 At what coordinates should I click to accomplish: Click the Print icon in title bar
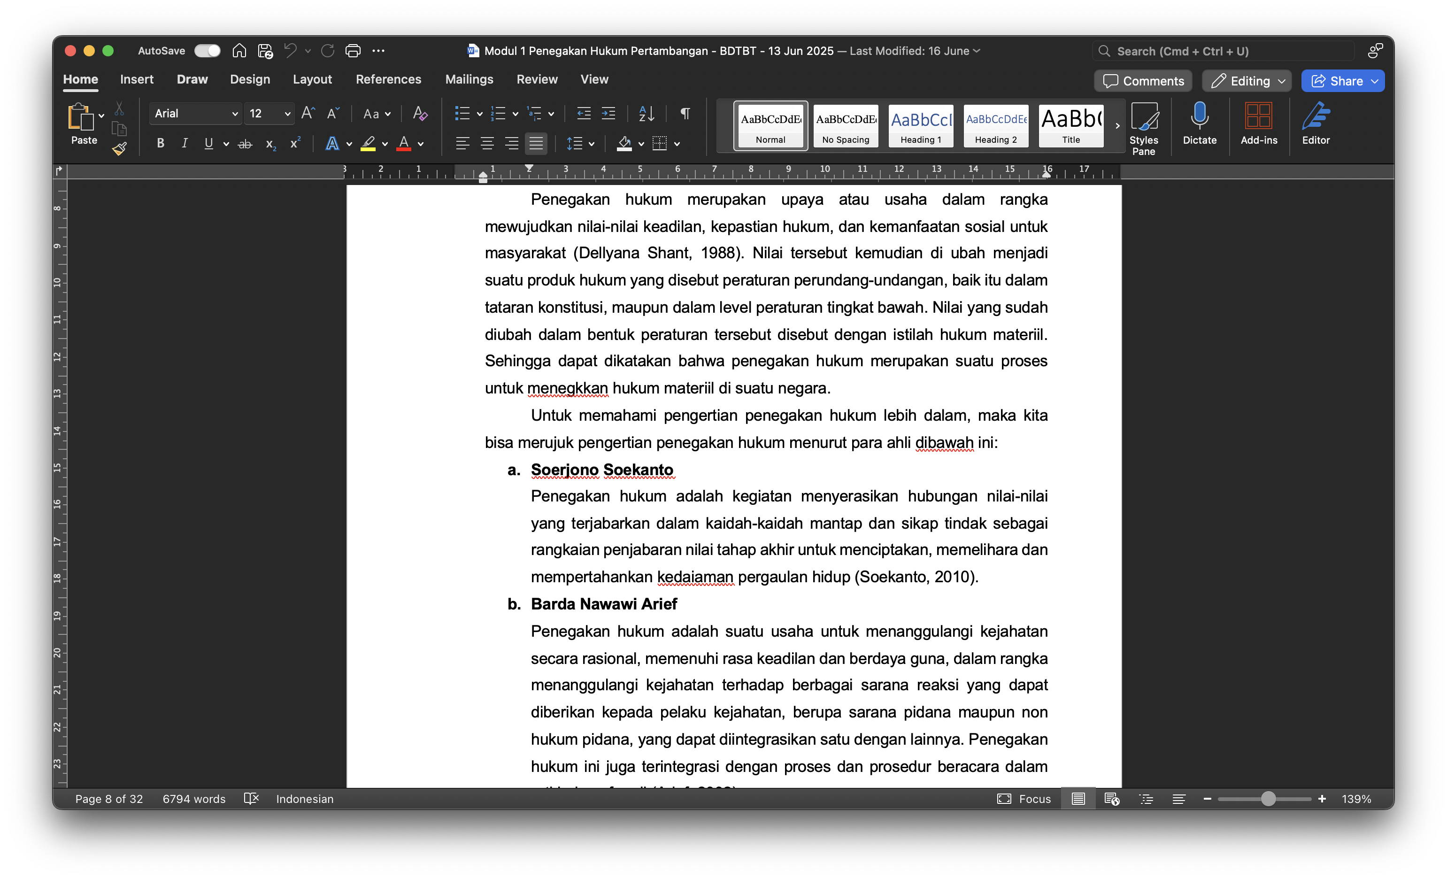click(x=352, y=51)
